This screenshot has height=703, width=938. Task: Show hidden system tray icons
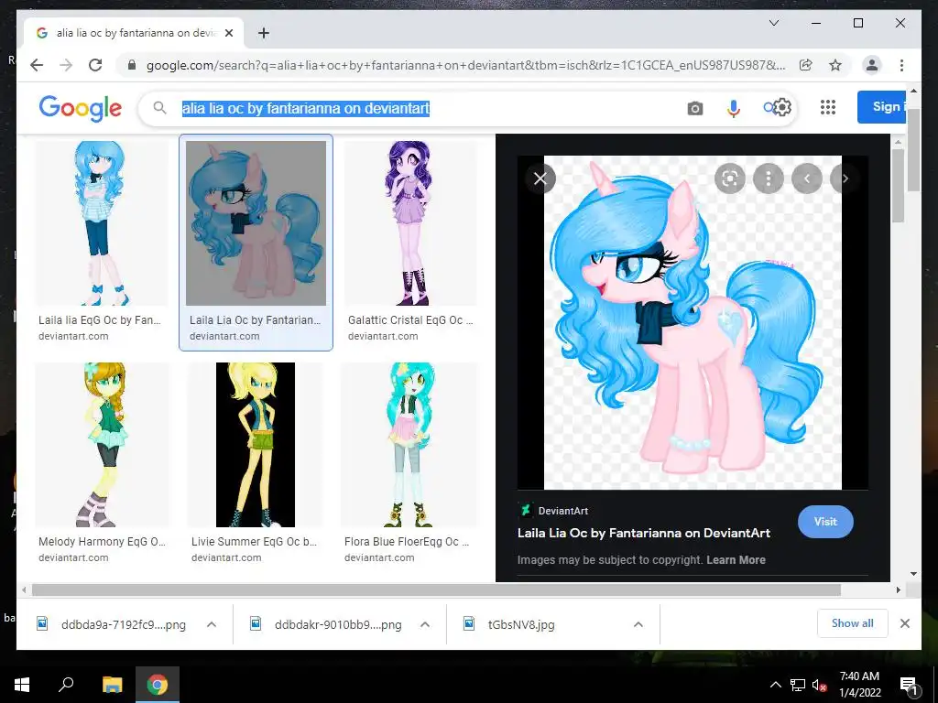pyautogui.click(x=775, y=685)
